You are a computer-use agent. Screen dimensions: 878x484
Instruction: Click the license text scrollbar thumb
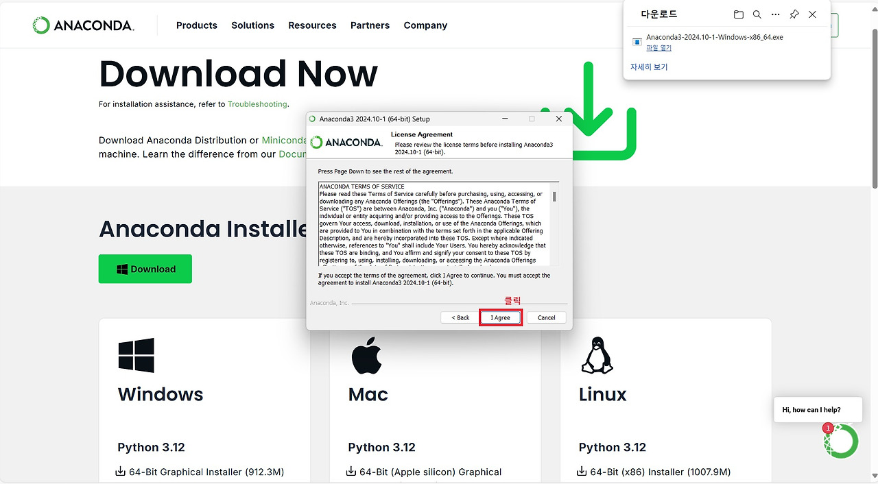(554, 197)
